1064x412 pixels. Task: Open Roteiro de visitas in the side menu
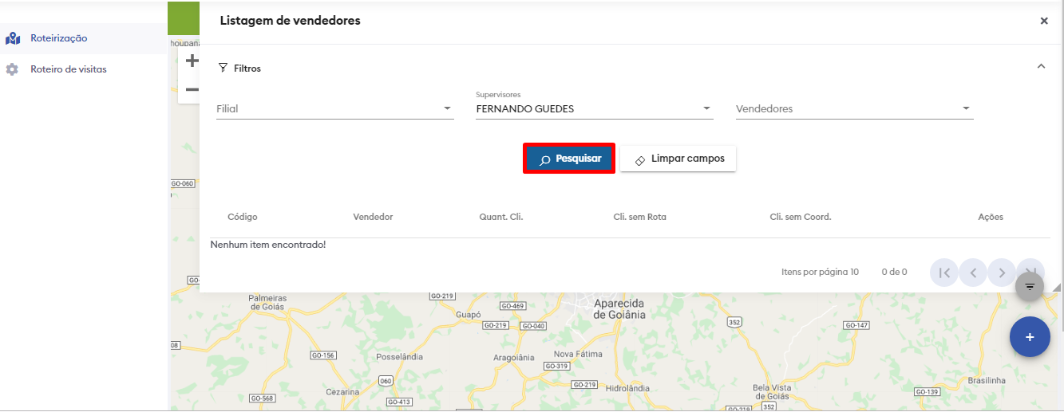pos(68,69)
